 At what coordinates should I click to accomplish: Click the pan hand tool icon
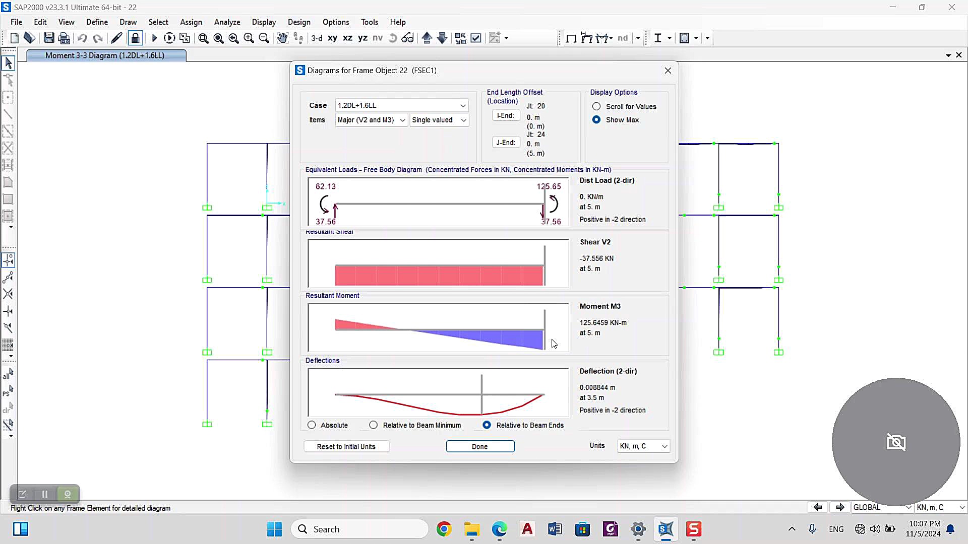click(282, 38)
